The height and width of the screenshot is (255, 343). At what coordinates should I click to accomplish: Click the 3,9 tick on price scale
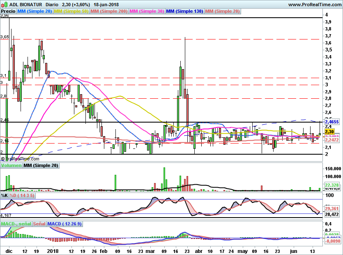(328, 22)
